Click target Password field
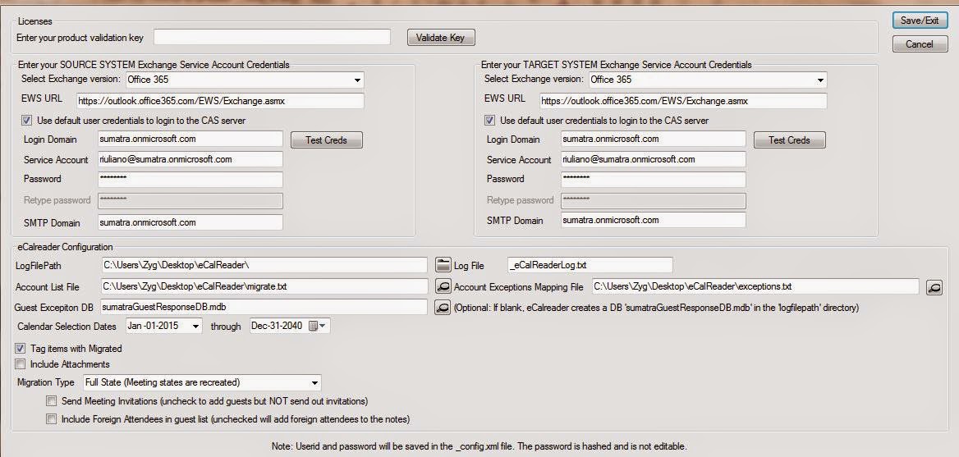The height and width of the screenshot is (457, 959). coord(654,180)
